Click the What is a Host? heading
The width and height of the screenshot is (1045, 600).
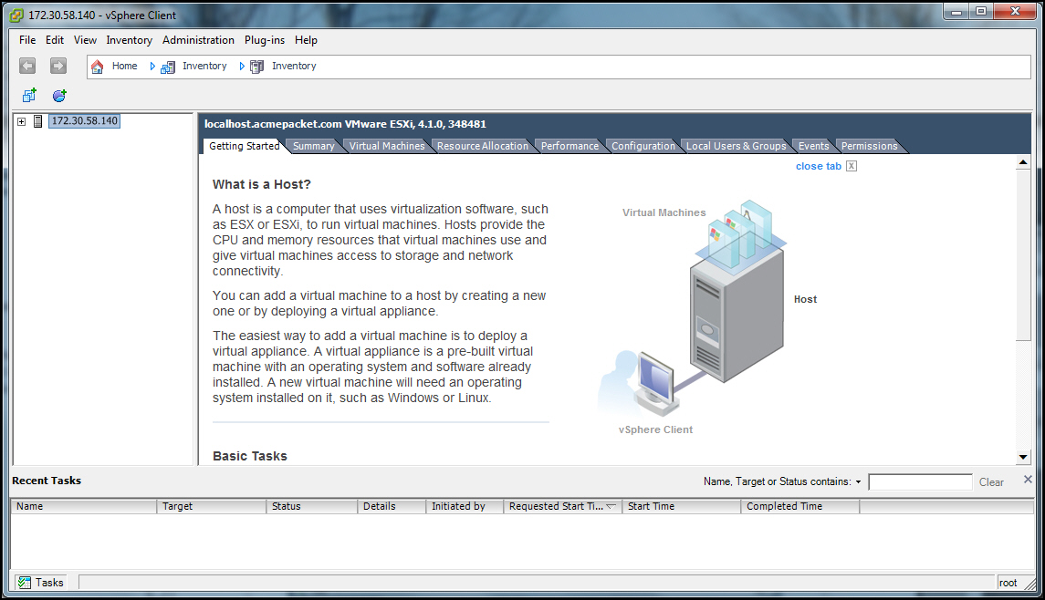click(262, 184)
